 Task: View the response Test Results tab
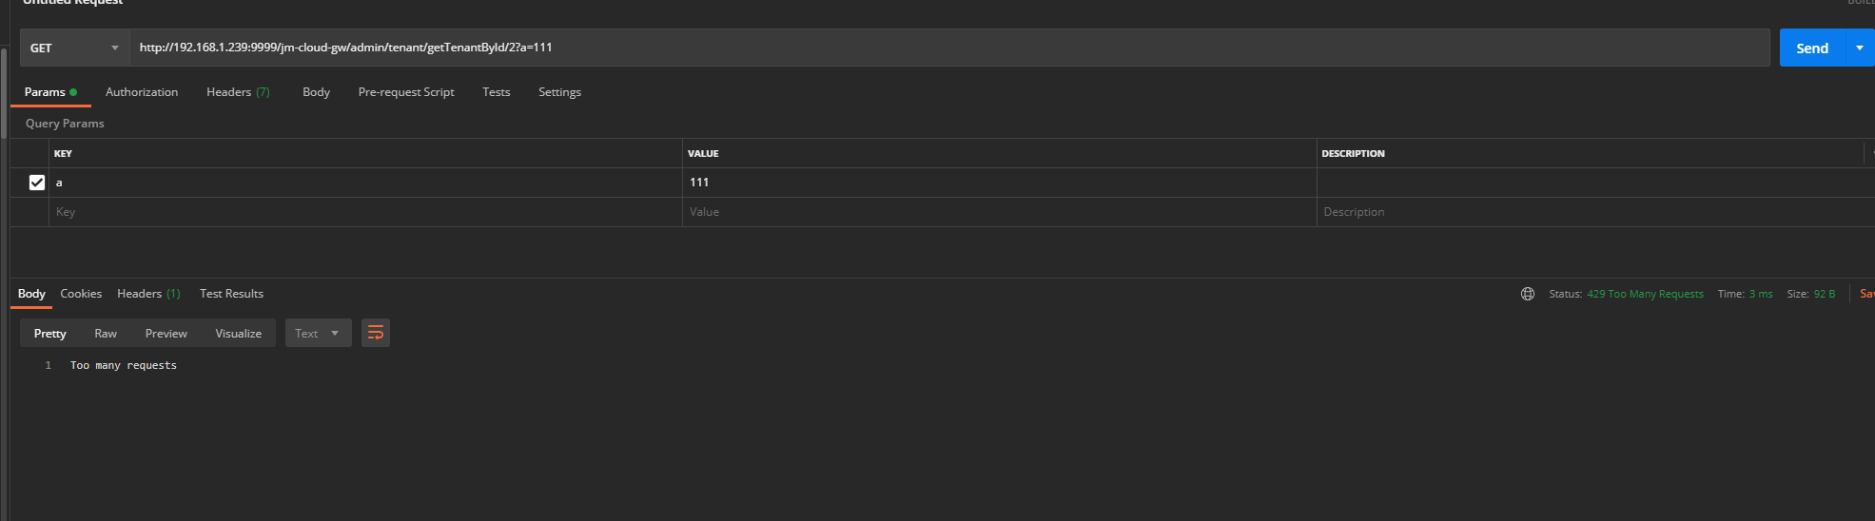(x=231, y=294)
